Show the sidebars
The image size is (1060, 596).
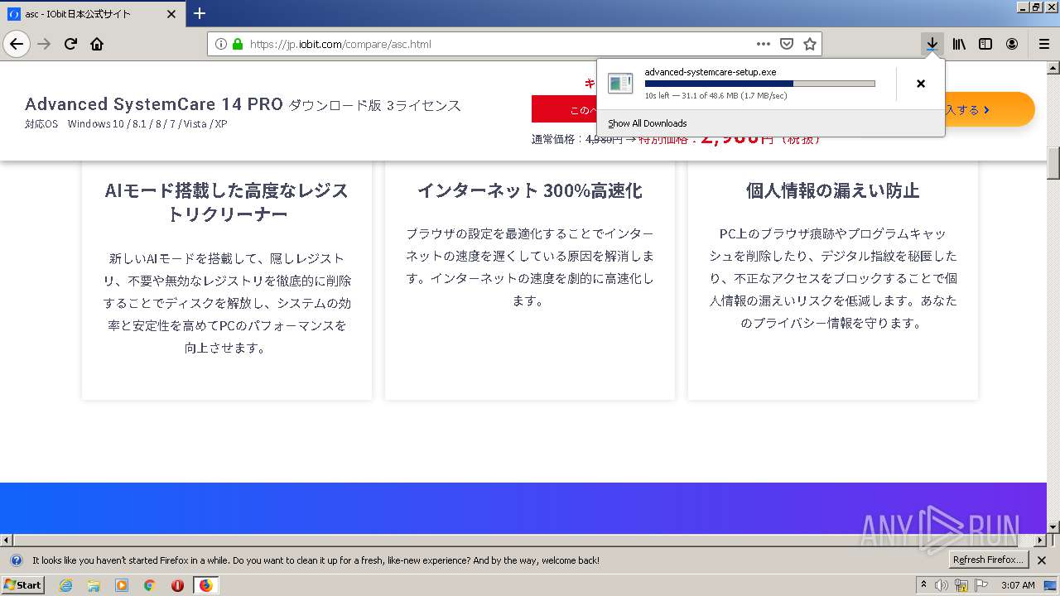[x=985, y=44]
